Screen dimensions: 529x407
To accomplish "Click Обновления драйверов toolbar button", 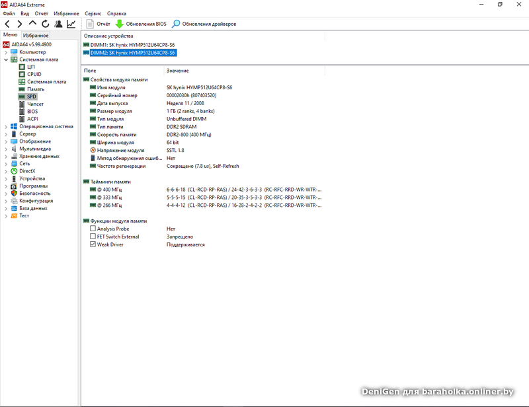I will coord(204,24).
